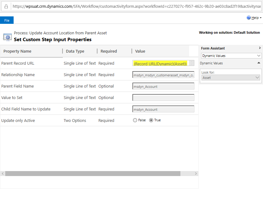Click the Relationship Name value field
This screenshot has width=263, height=198.
coord(163,75)
